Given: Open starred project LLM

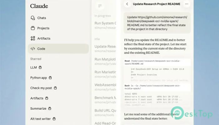Looking at the screenshot, I should pyautogui.click(x=36, y=67).
